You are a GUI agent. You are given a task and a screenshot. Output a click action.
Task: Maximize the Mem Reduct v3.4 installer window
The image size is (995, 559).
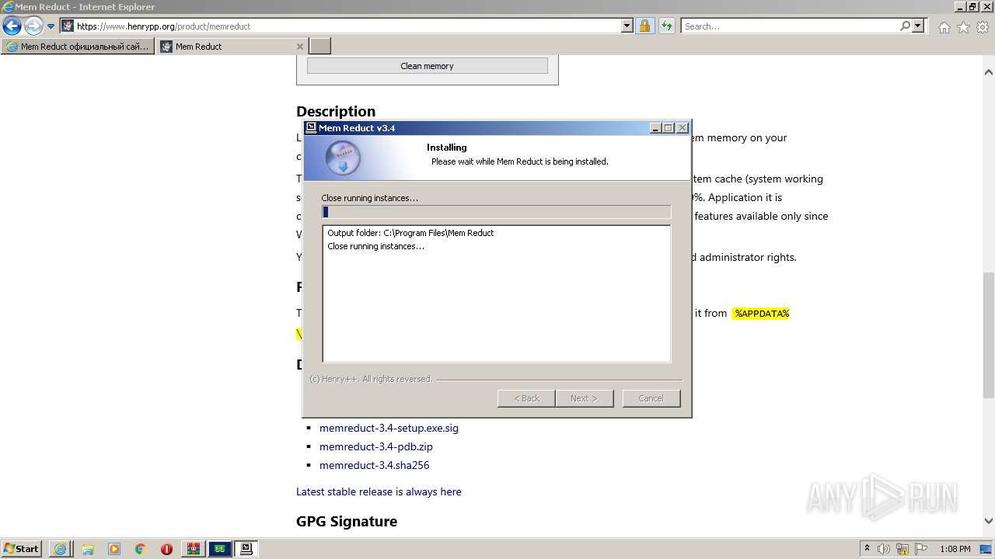[x=669, y=128]
